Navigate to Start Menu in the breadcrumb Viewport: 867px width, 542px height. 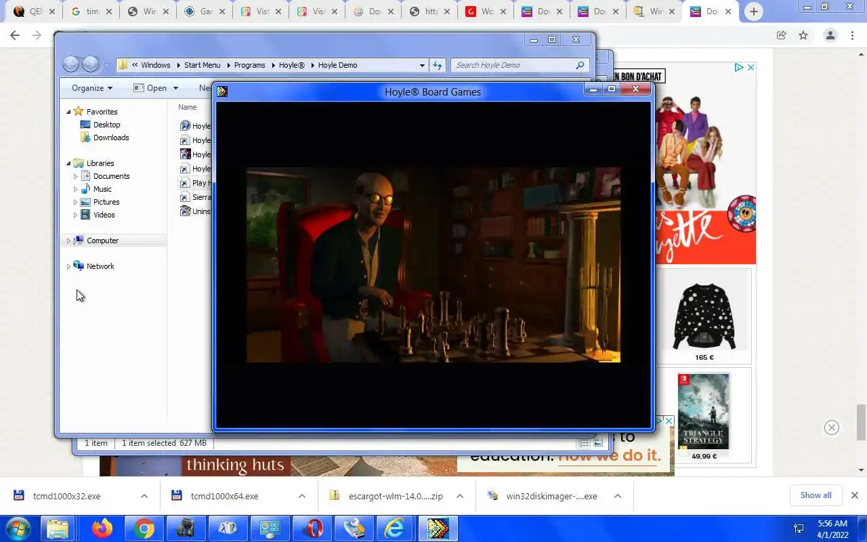[x=202, y=65]
